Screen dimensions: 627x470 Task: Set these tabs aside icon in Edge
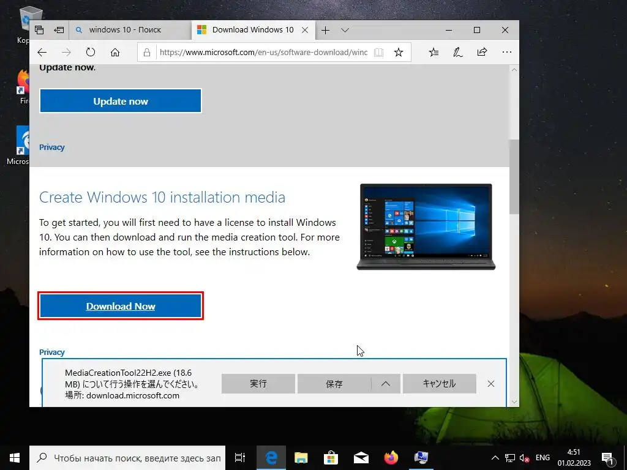[x=59, y=30]
